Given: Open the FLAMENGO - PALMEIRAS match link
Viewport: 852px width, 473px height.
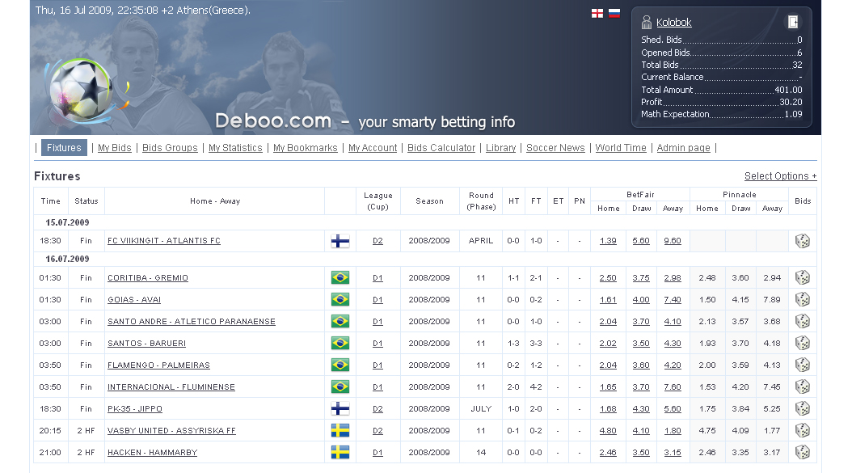Looking at the screenshot, I should pyautogui.click(x=158, y=365).
